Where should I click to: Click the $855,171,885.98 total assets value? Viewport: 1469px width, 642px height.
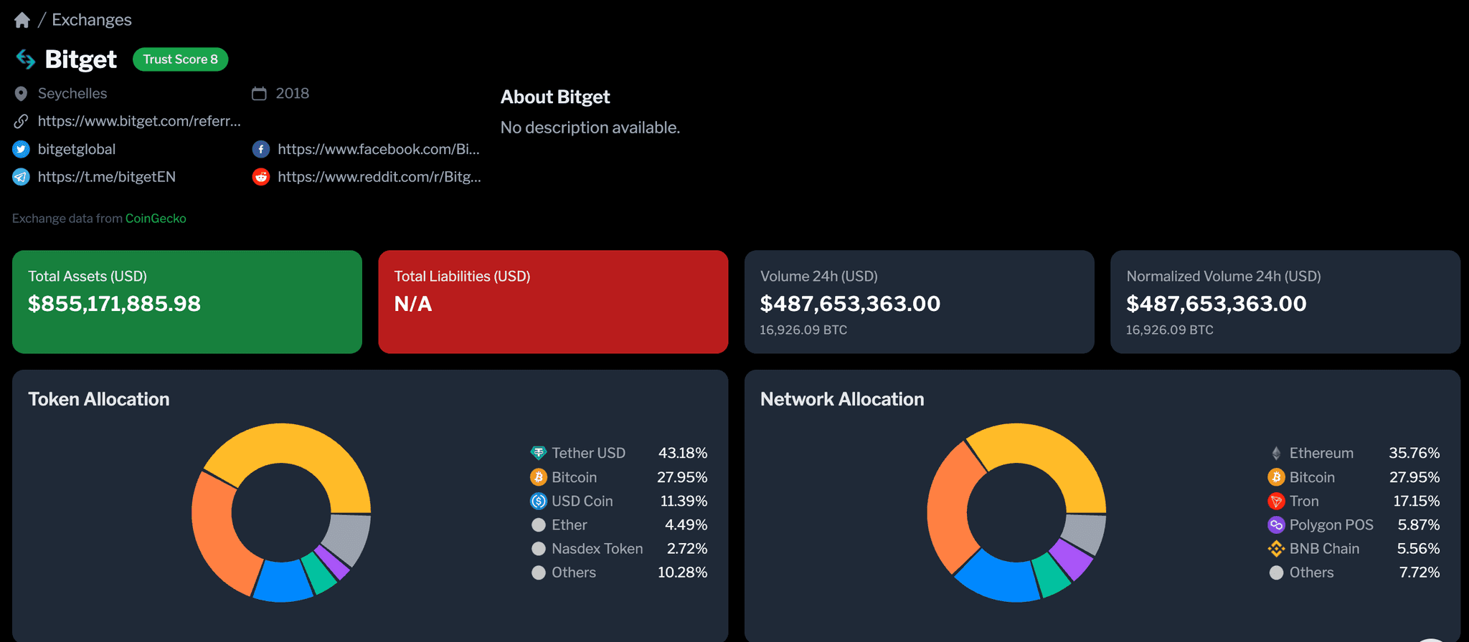[114, 304]
